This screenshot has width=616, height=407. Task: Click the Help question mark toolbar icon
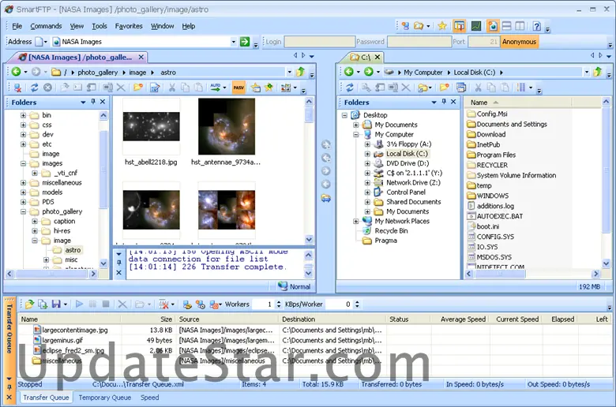pos(537,26)
